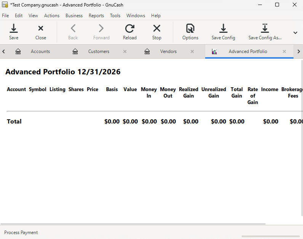Open the Windows menu
The image size is (303, 239).
pyautogui.click(x=136, y=16)
